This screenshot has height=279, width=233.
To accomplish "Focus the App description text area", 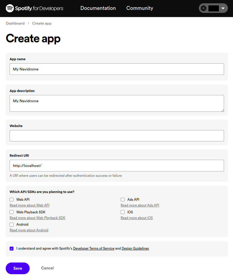I will [x=116, y=103].
